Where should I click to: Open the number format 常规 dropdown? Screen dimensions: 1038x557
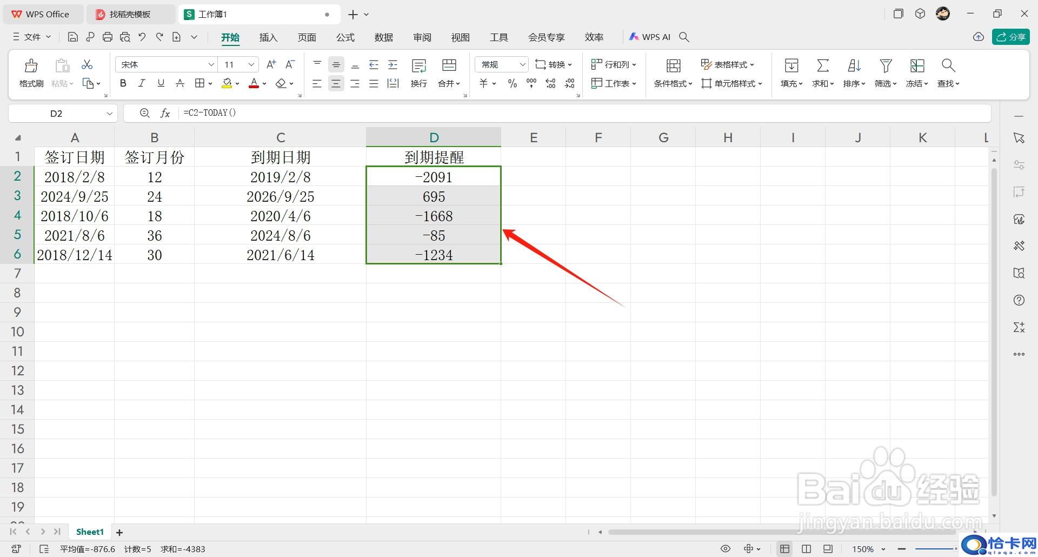(522, 64)
